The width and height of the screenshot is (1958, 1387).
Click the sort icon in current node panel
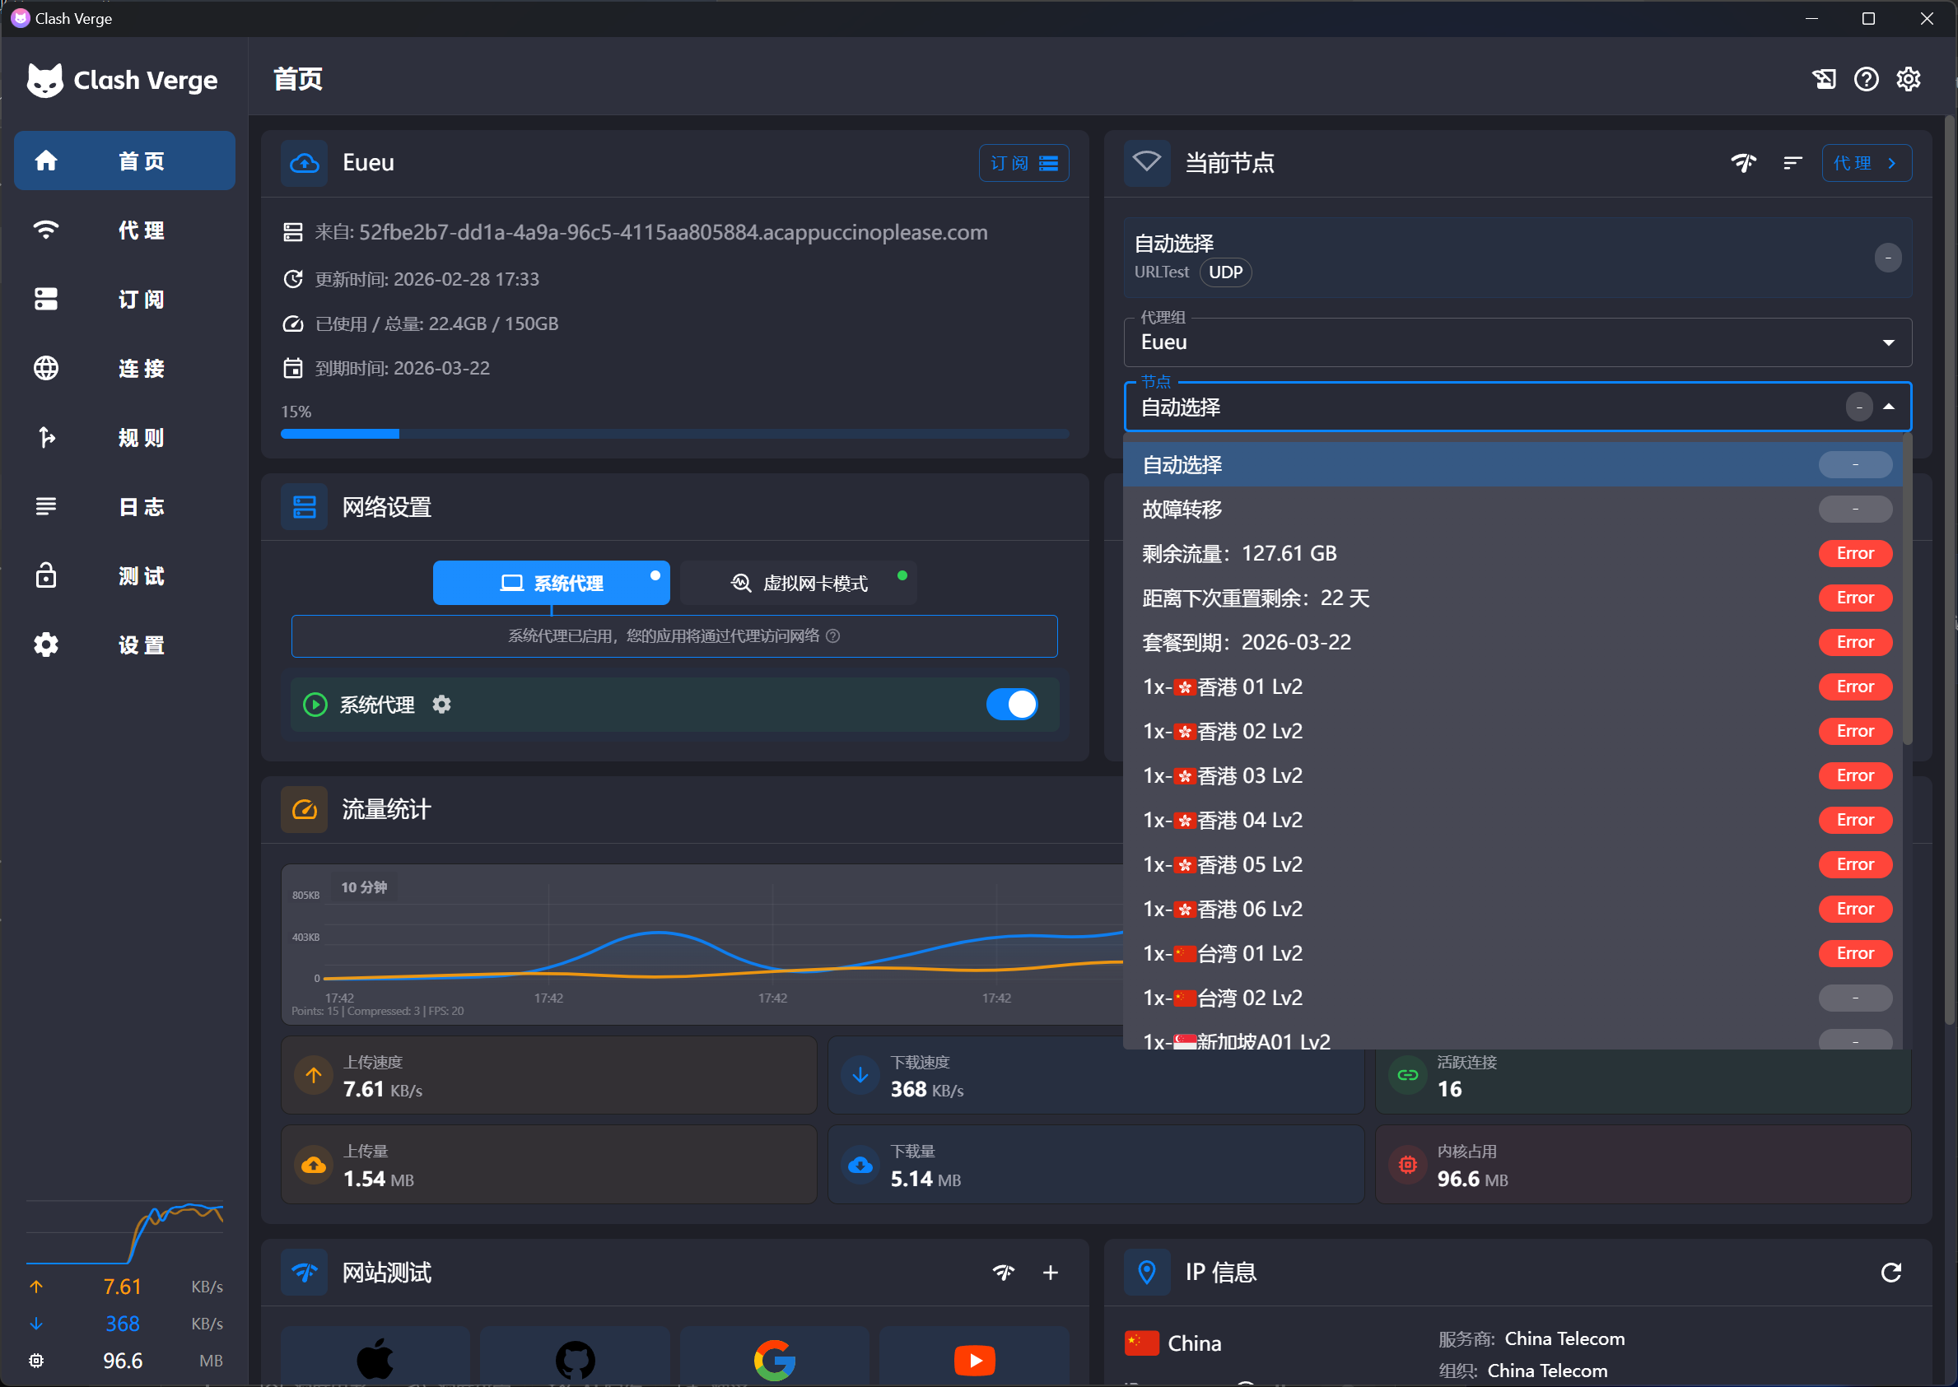tap(1793, 162)
